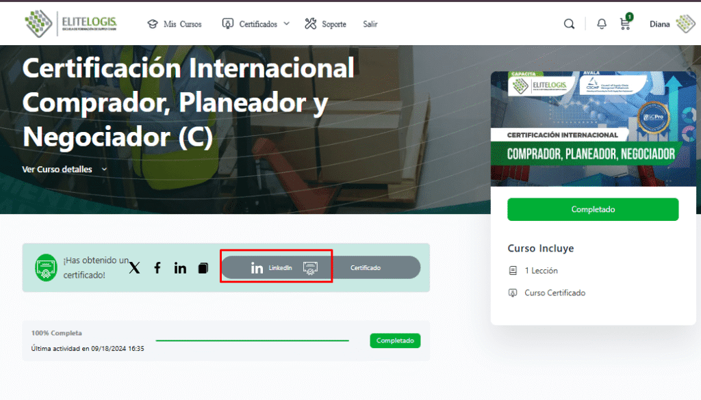Click the Salir link
Screen dimensions: 701x400
coord(370,24)
